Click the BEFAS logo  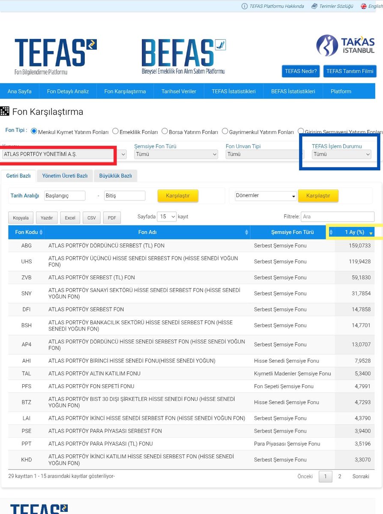point(183,57)
